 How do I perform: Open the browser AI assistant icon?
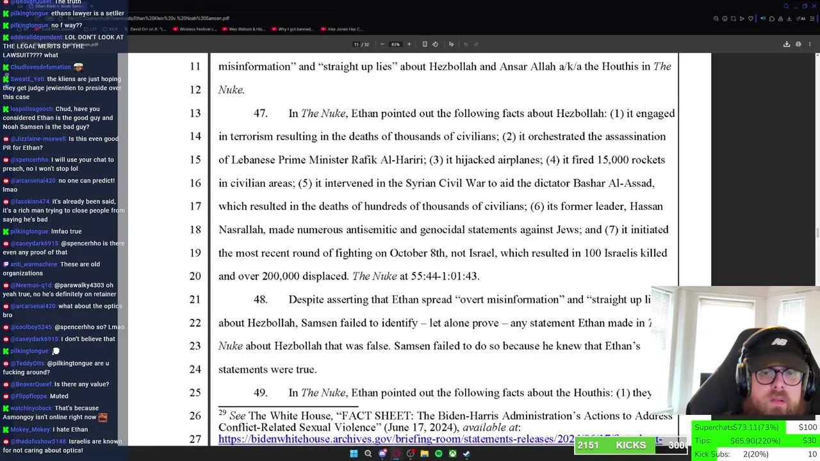click(x=801, y=19)
